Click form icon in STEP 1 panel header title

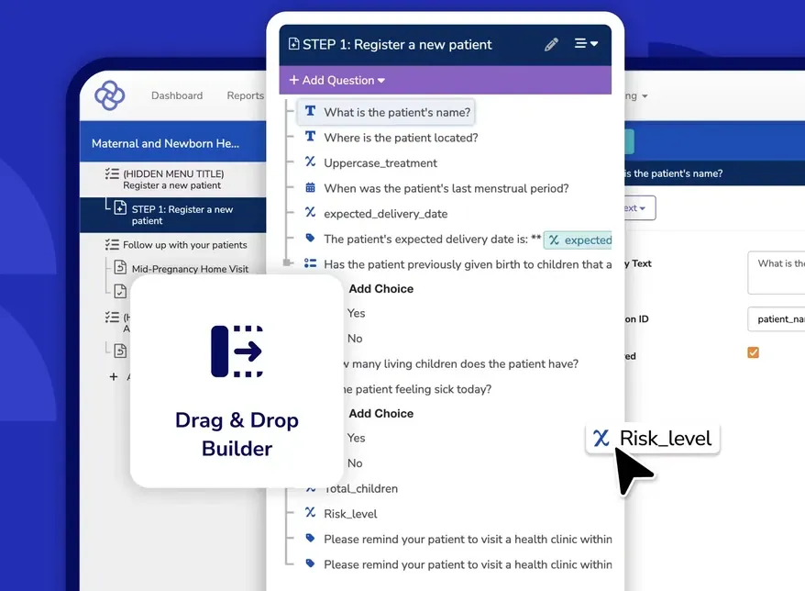click(x=293, y=44)
